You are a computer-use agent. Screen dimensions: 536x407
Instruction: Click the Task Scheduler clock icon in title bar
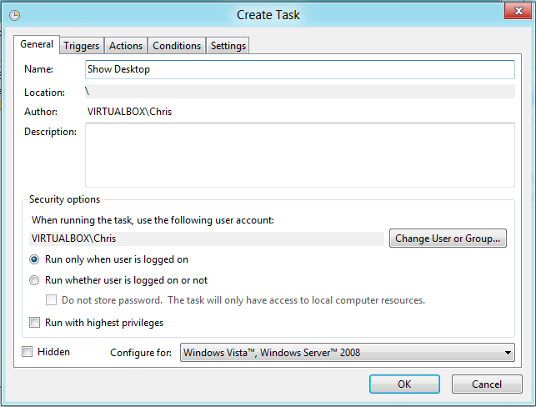tap(14, 15)
